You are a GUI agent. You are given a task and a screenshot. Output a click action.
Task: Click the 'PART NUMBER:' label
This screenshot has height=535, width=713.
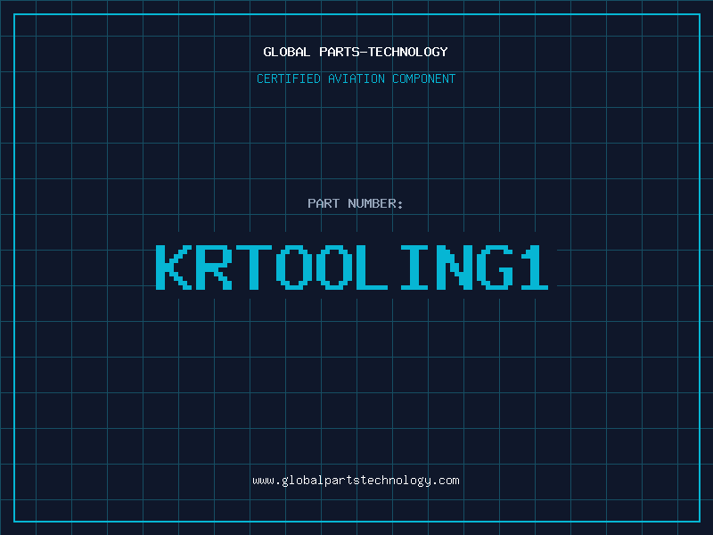coord(356,204)
